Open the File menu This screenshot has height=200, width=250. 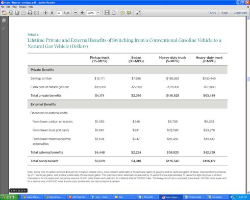[3, 7]
